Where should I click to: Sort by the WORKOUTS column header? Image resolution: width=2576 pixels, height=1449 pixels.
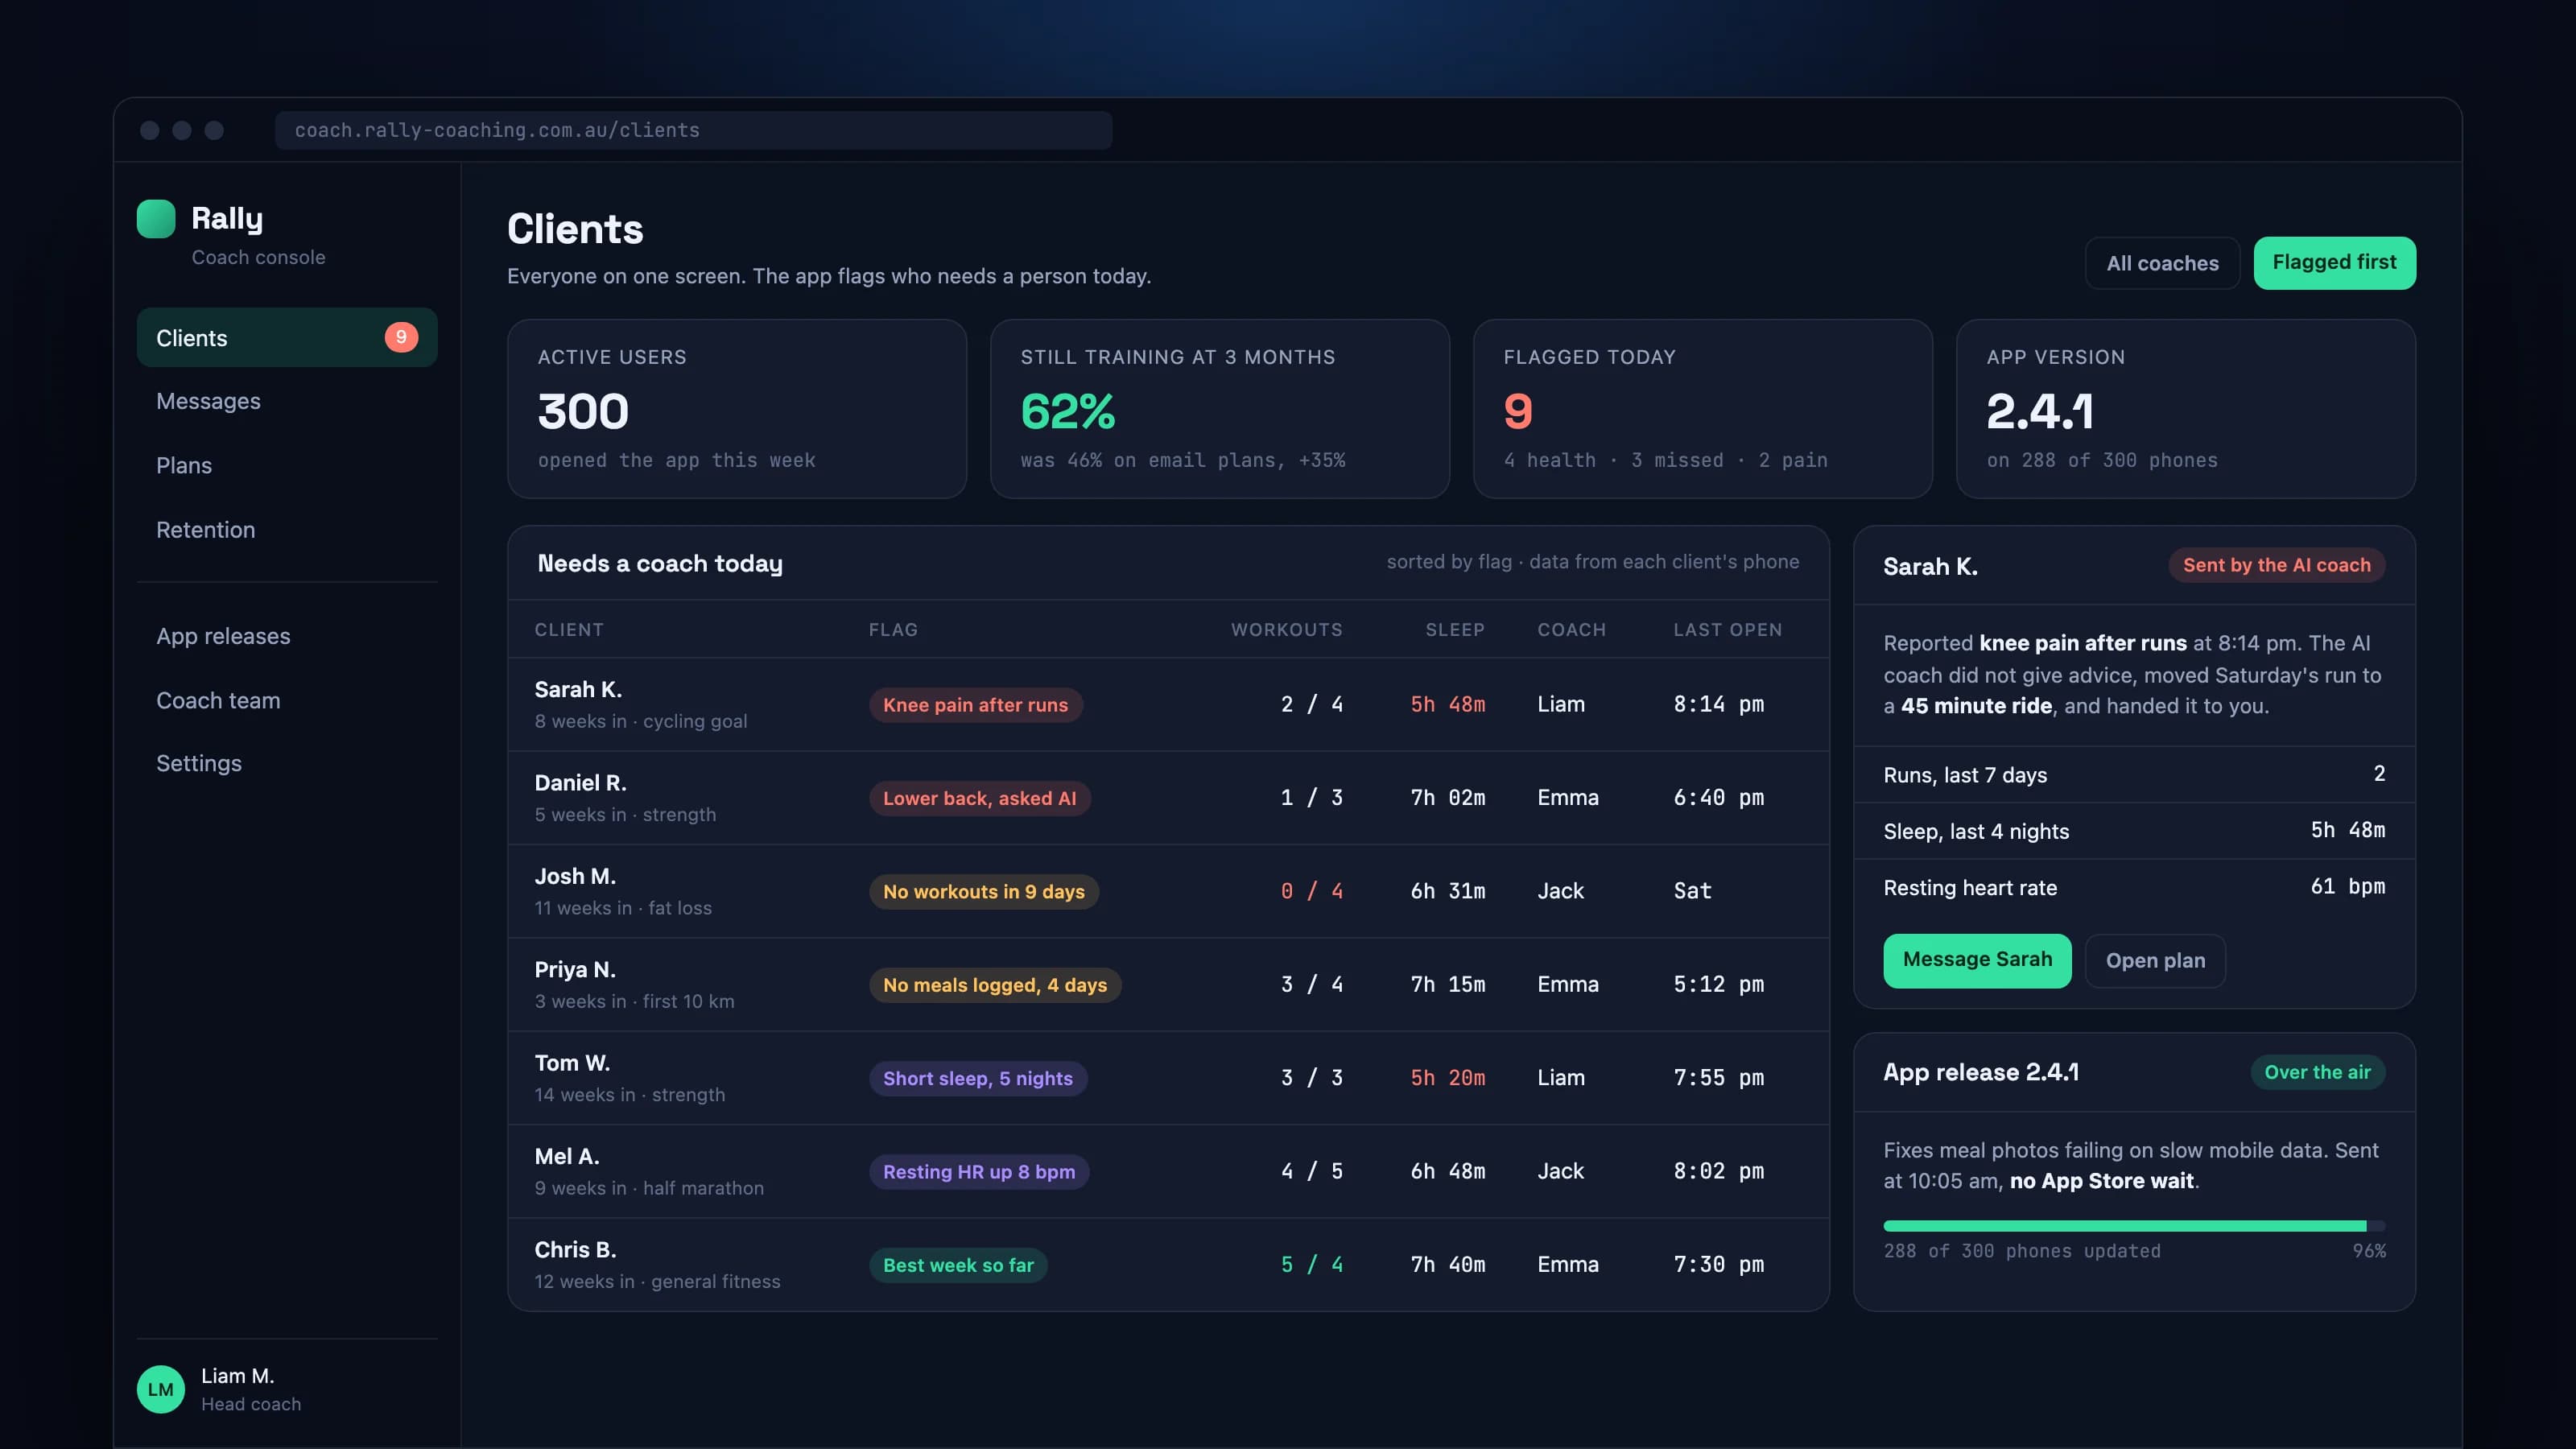(x=1286, y=629)
